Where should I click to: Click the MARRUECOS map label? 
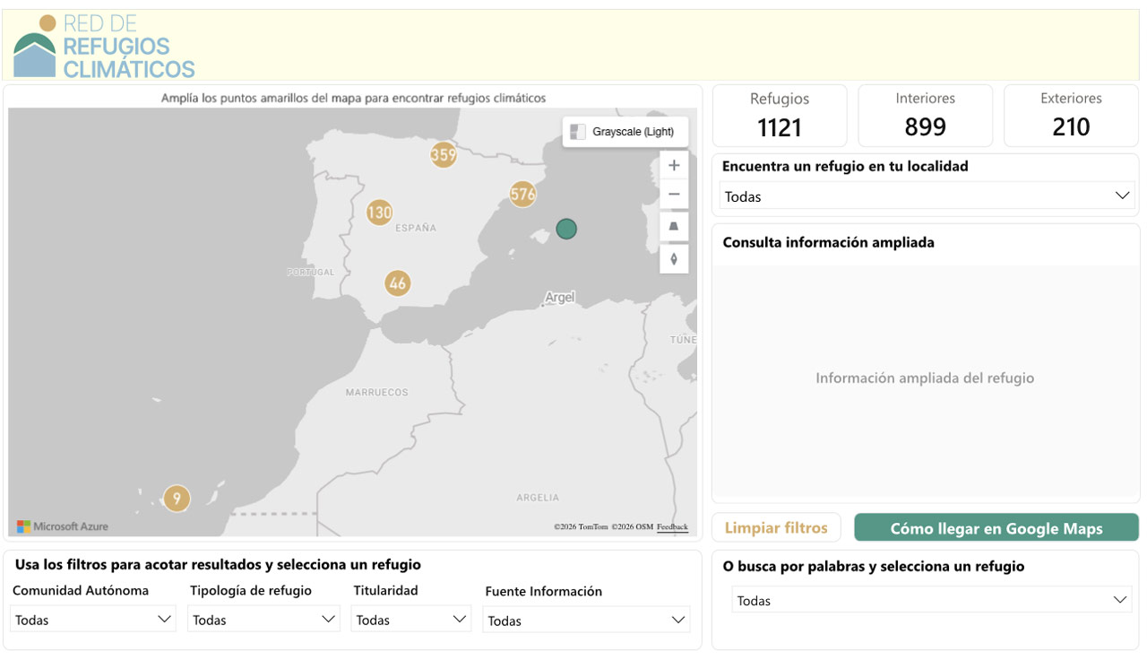point(376,392)
